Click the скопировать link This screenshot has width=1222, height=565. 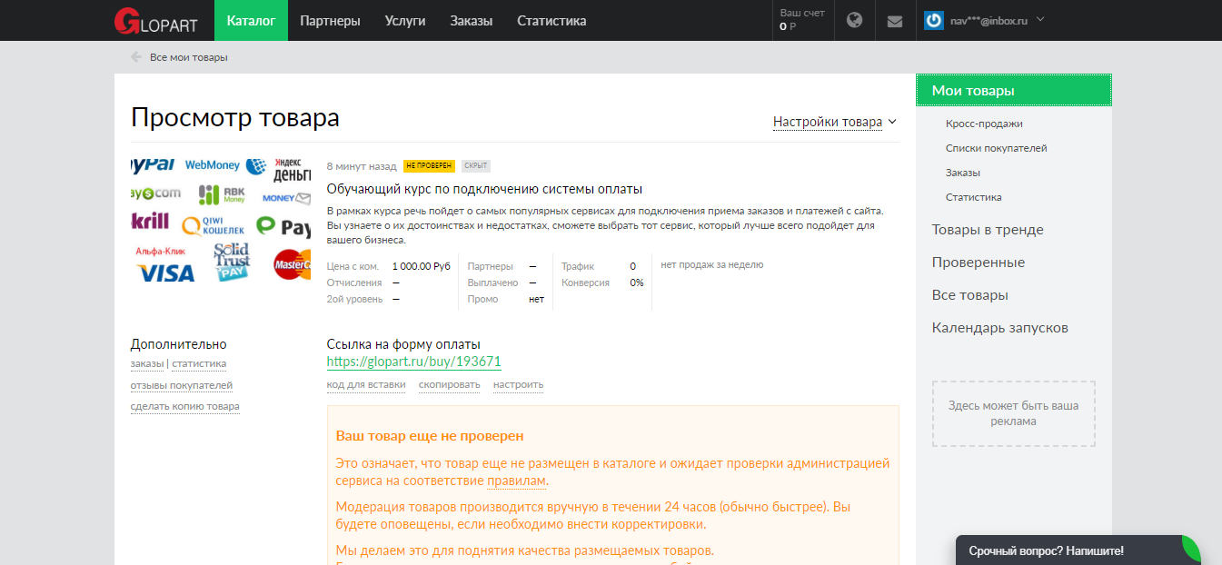(x=449, y=384)
